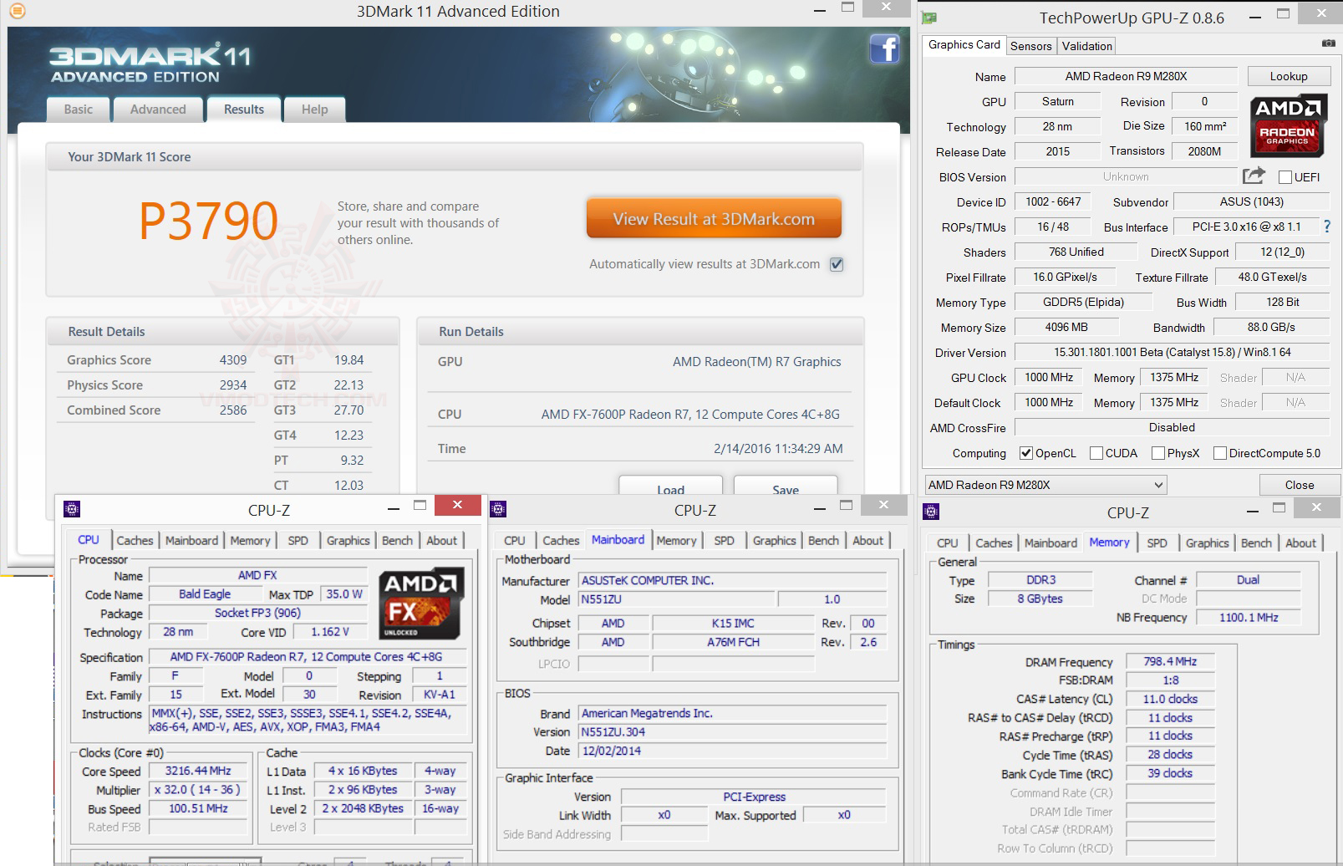This screenshot has width=1343, height=866.
Task: Toggle the OpenCL checkbox
Action: pos(1026,453)
